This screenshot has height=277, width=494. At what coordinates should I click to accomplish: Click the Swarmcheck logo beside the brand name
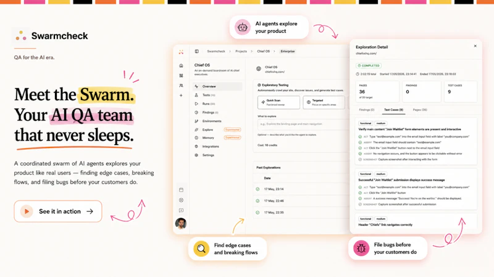coord(21,36)
